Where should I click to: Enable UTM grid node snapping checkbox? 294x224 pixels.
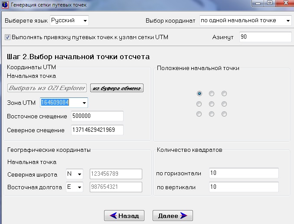coord(8,37)
